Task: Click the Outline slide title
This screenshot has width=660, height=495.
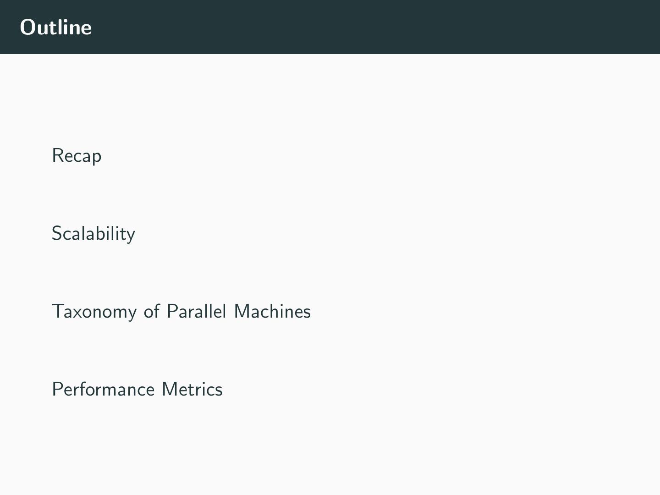Action: coord(56,27)
